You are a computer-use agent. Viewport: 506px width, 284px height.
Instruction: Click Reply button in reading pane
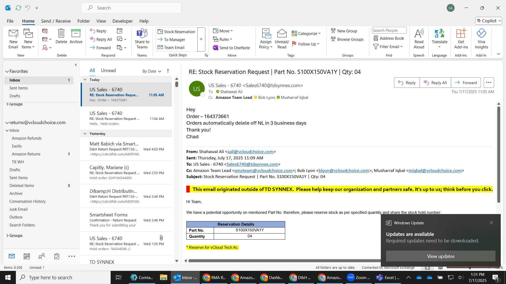(407, 83)
